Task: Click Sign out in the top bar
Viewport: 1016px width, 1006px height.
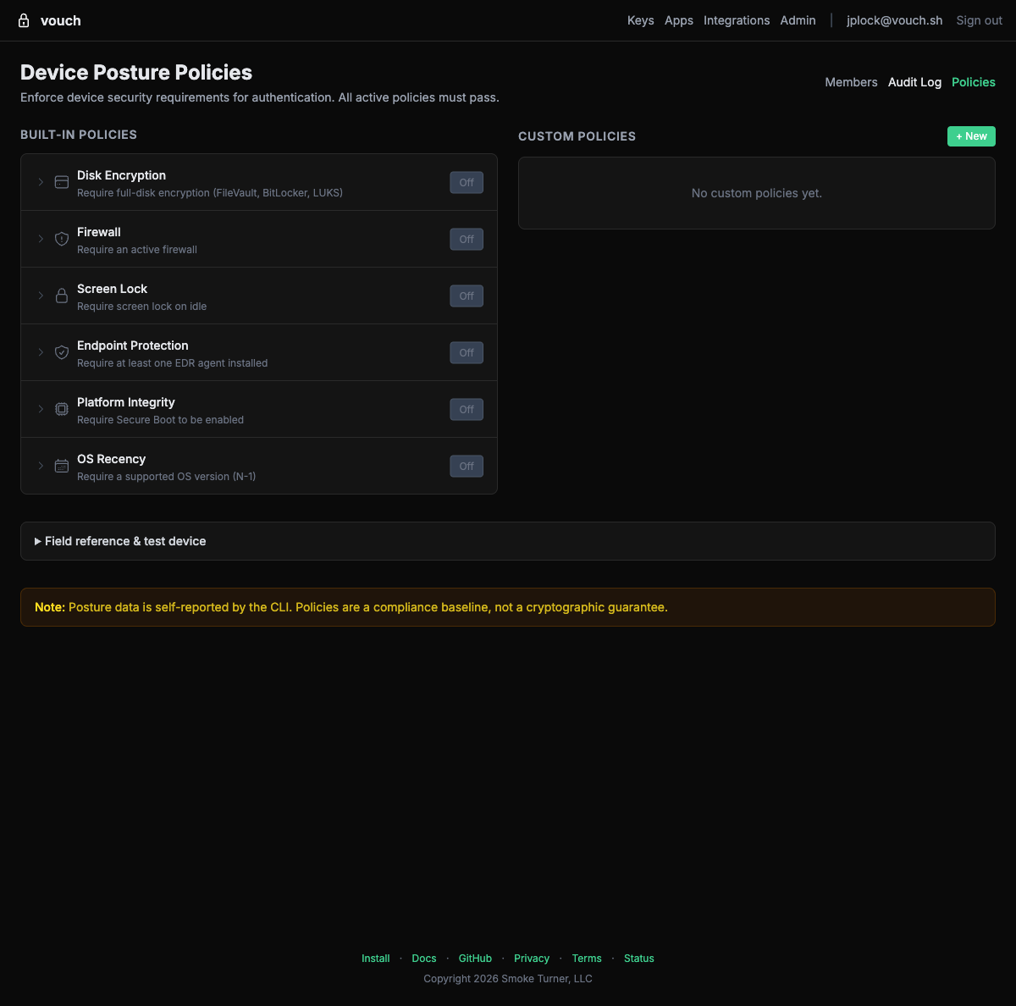Action: [x=979, y=20]
